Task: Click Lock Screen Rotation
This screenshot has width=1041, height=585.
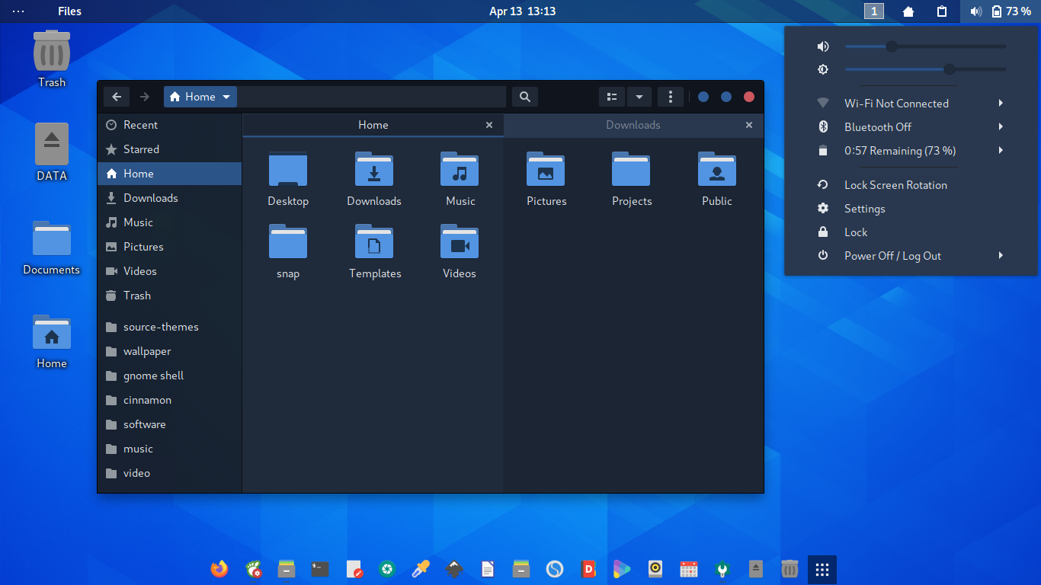Action: point(911,184)
